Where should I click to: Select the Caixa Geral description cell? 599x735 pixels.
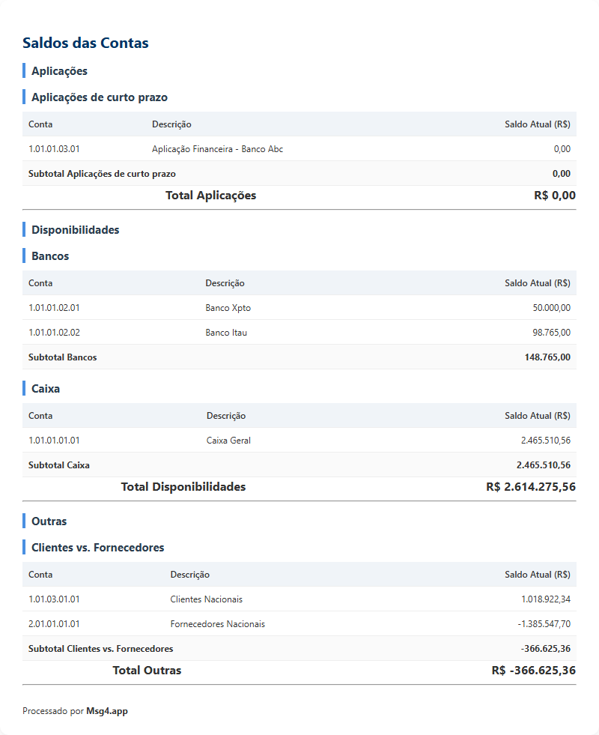tap(228, 441)
